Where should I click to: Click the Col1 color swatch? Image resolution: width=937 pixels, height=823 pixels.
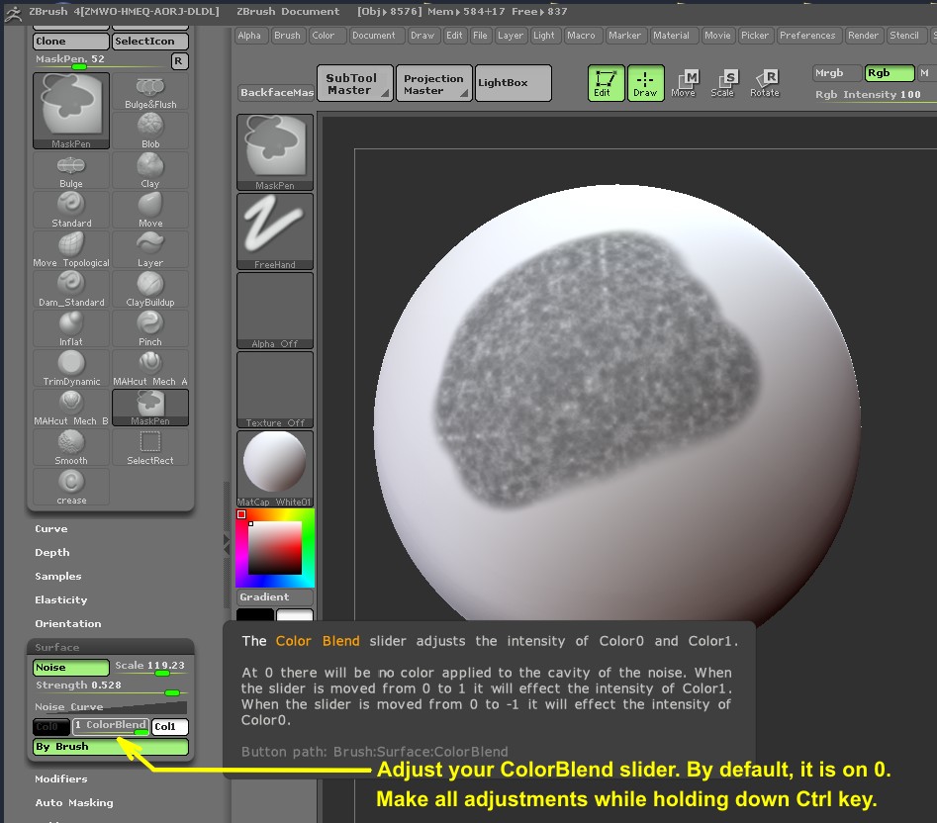click(x=170, y=726)
